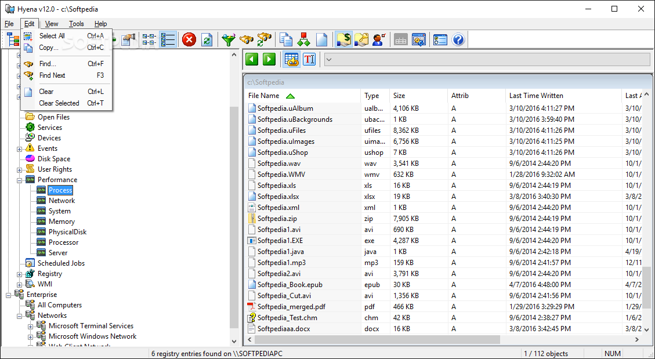Go forward with green right arrow

(x=269, y=59)
